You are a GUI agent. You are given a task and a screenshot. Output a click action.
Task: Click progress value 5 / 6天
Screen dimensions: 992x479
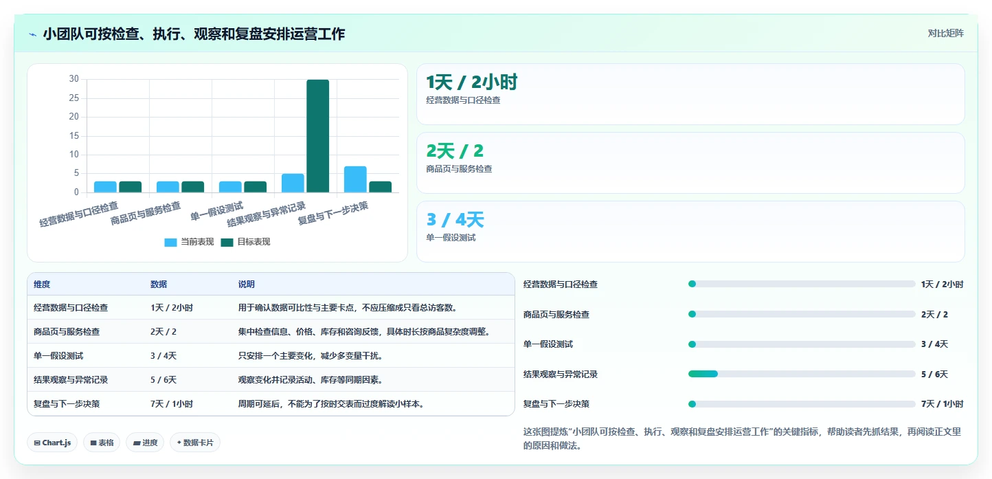[934, 375]
